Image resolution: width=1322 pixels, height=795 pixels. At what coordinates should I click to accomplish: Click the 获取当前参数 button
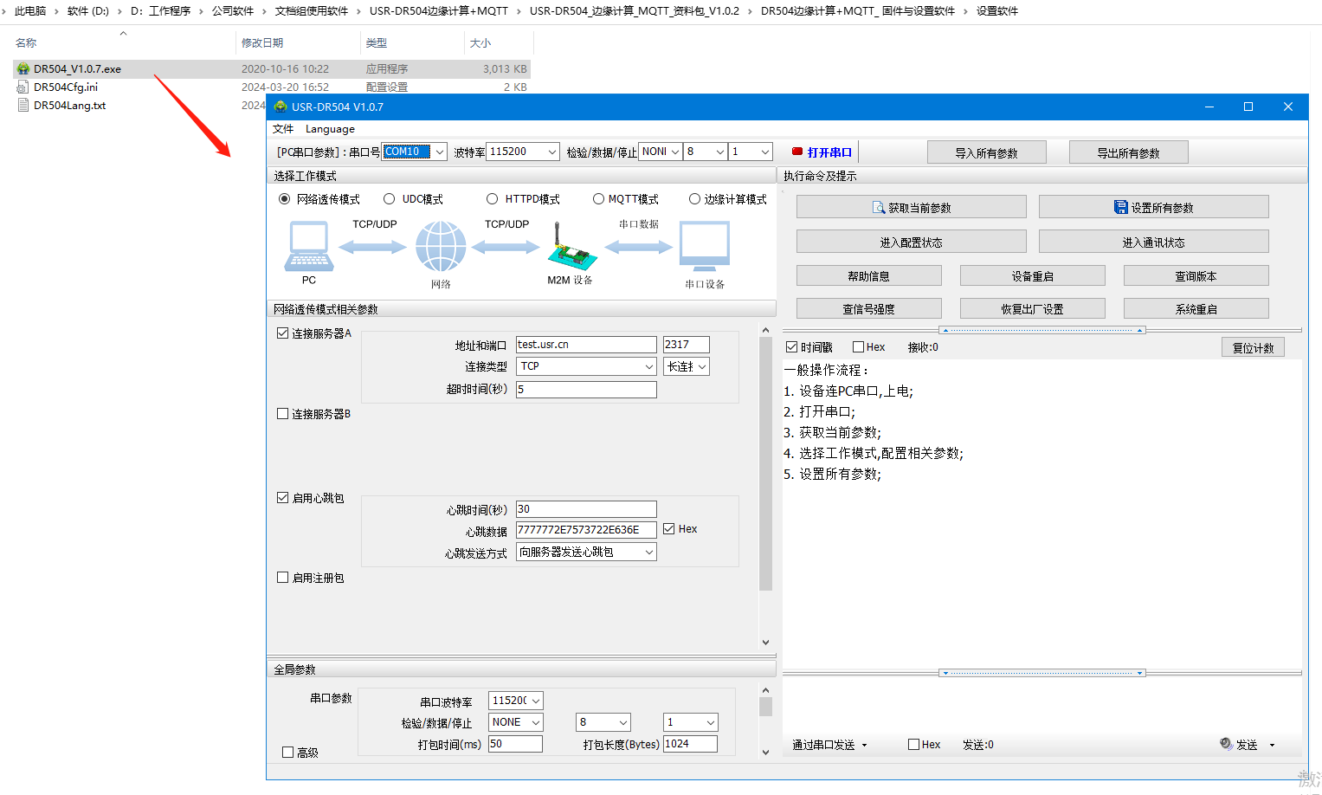[911, 207]
